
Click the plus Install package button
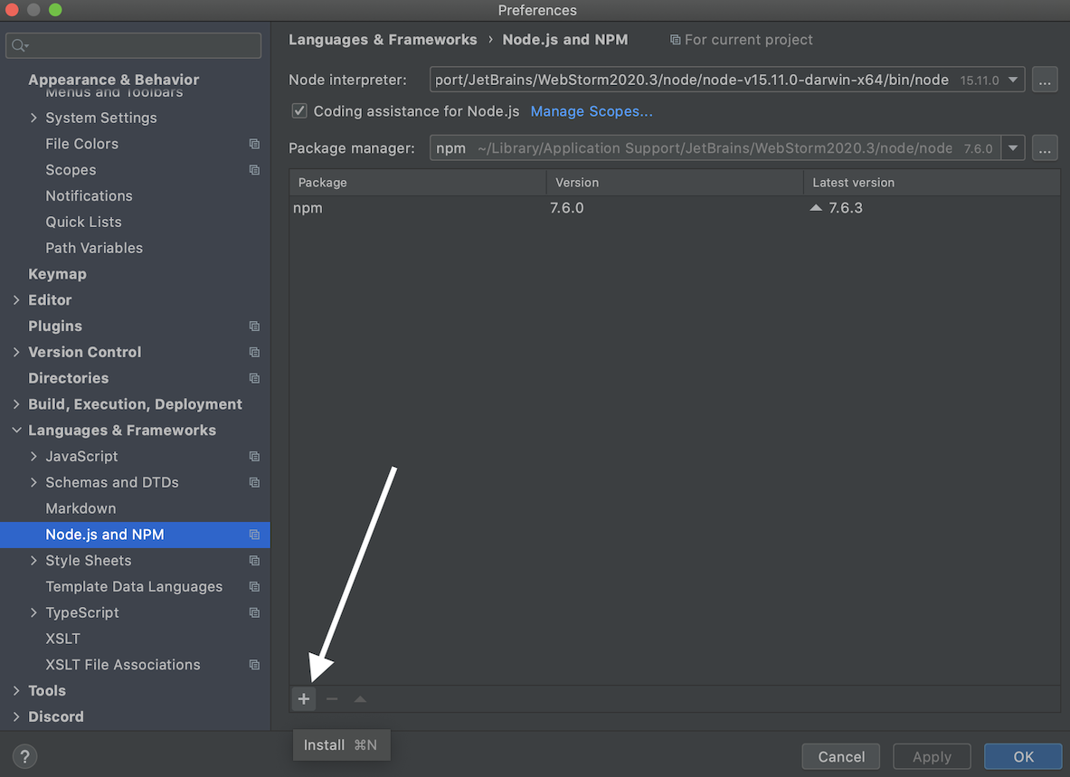tap(304, 698)
